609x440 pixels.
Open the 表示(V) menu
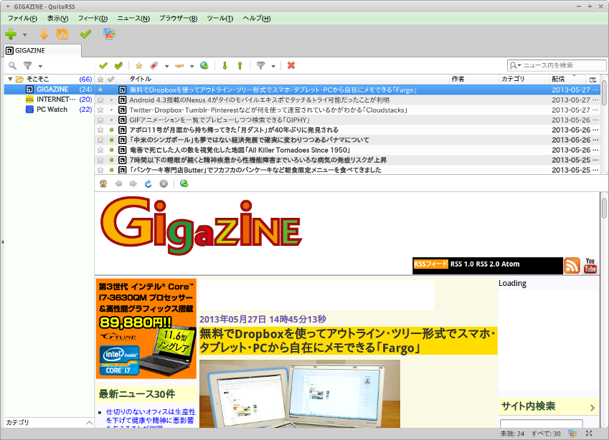(58, 18)
